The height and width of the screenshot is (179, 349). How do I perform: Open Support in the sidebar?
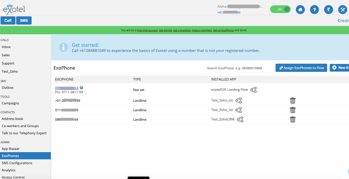click(8, 63)
